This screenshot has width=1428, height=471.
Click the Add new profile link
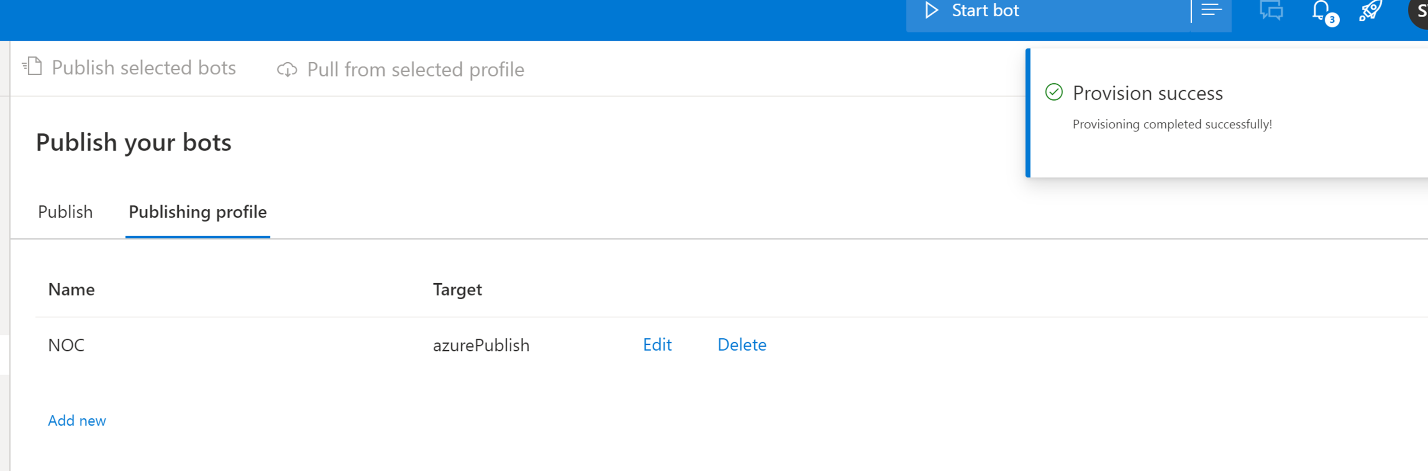77,420
